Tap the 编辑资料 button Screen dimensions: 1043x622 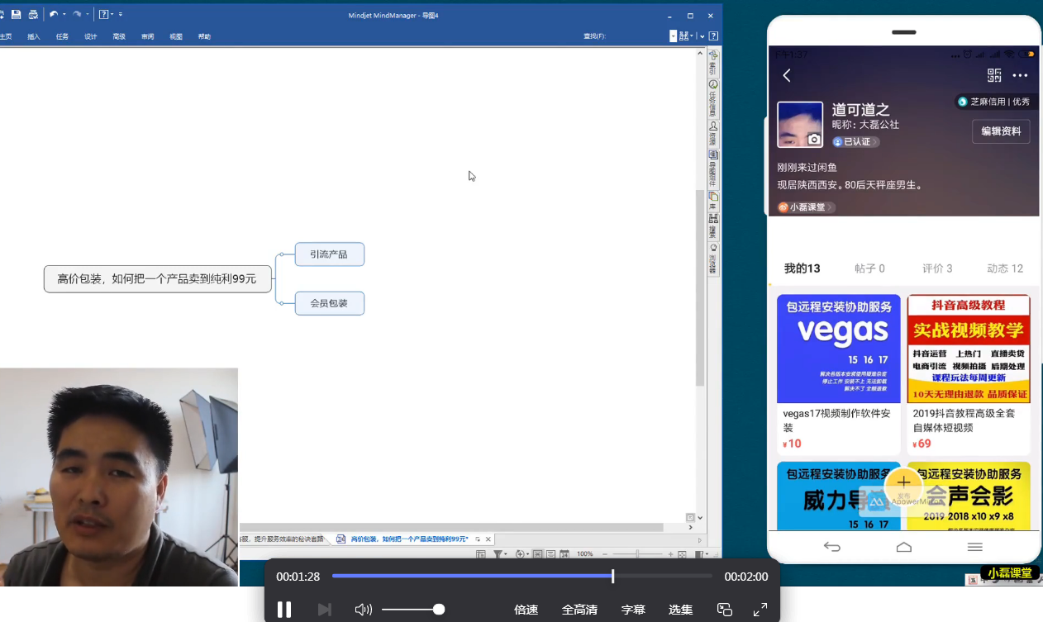(1000, 131)
